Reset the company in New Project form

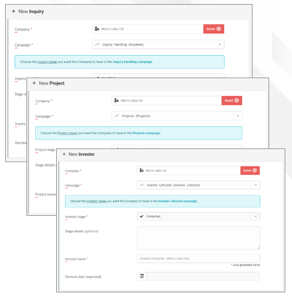click(232, 101)
